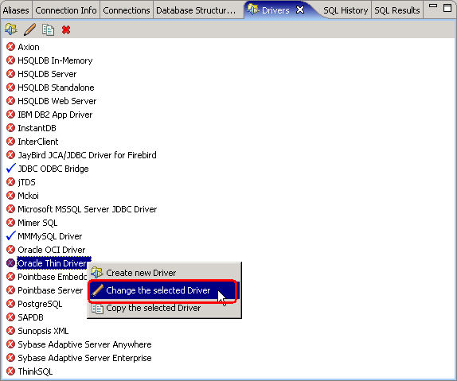
Task: Click the purple icon beside Oracle Thin Driver
Action: pyautogui.click(x=10, y=262)
